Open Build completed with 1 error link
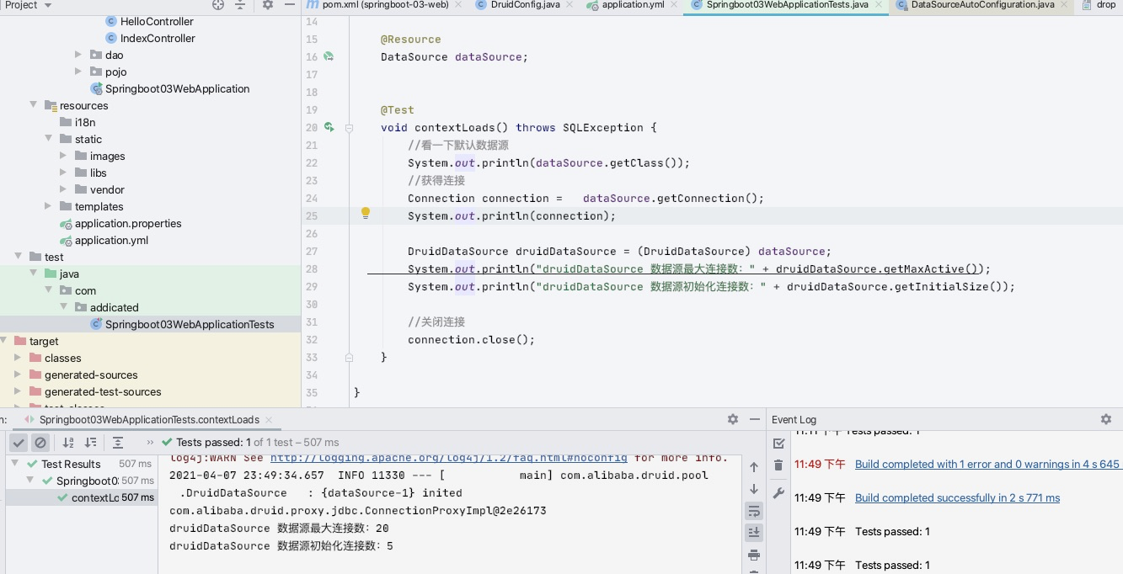The width and height of the screenshot is (1123, 574). click(987, 464)
